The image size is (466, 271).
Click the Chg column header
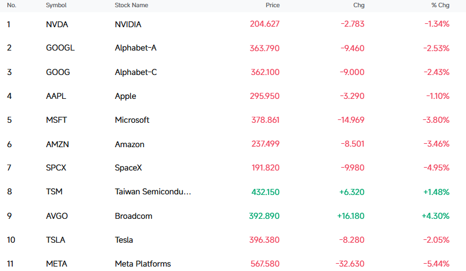(x=359, y=5)
